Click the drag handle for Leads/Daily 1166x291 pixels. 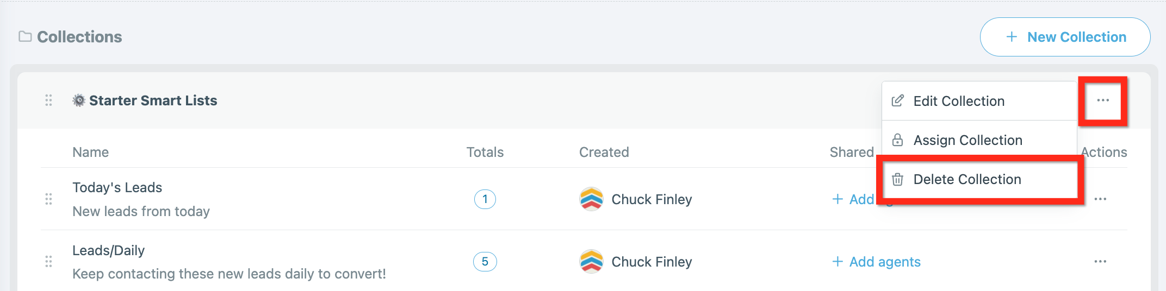(x=48, y=262)
